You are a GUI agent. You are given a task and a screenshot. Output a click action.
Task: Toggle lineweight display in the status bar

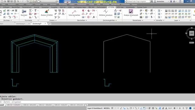[150, 108]
